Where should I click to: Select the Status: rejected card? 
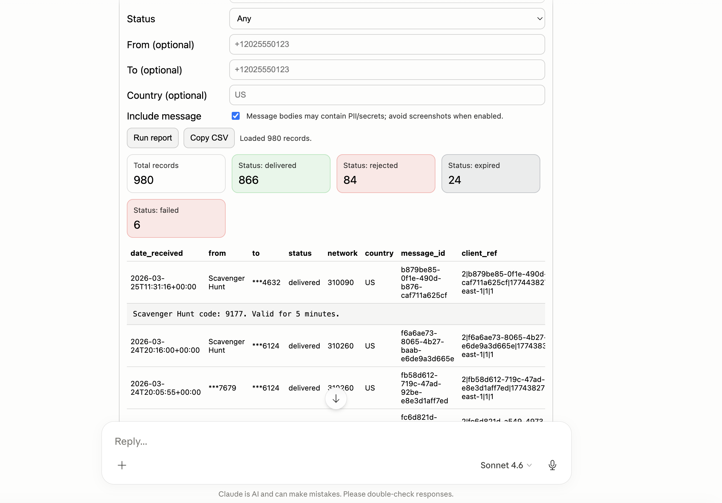coord(386,173)
